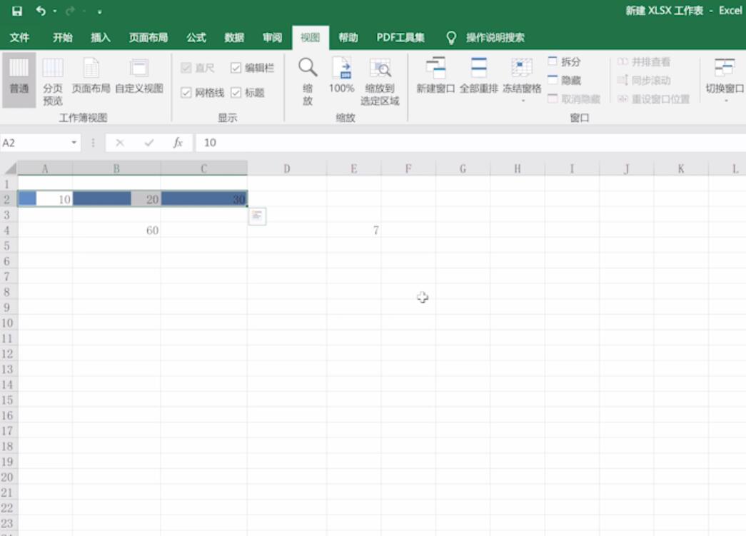Image resolution: width=746 pixels, height=536 pixels.
Task: Set zoom to 100%
Action: tap(342, 75)
